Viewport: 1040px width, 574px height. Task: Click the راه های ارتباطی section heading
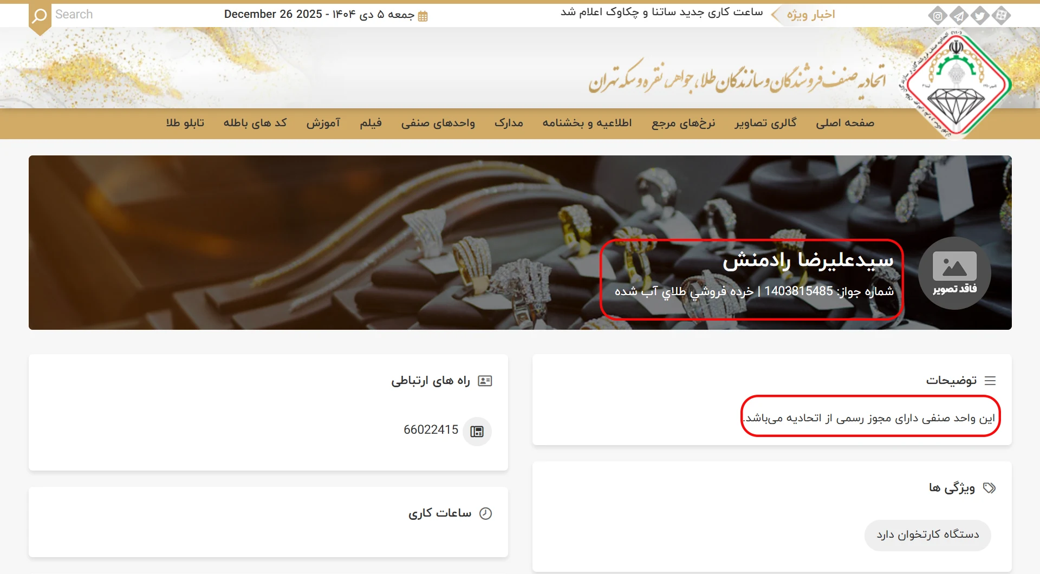coord(431,381)
